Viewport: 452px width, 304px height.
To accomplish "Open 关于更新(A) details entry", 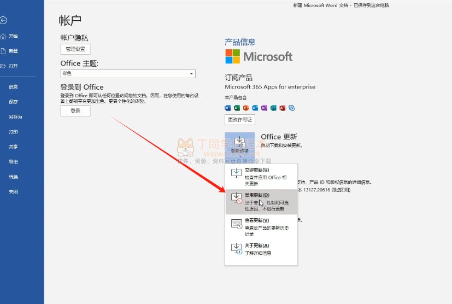I will pyautogui.click(x=261, y=249).
